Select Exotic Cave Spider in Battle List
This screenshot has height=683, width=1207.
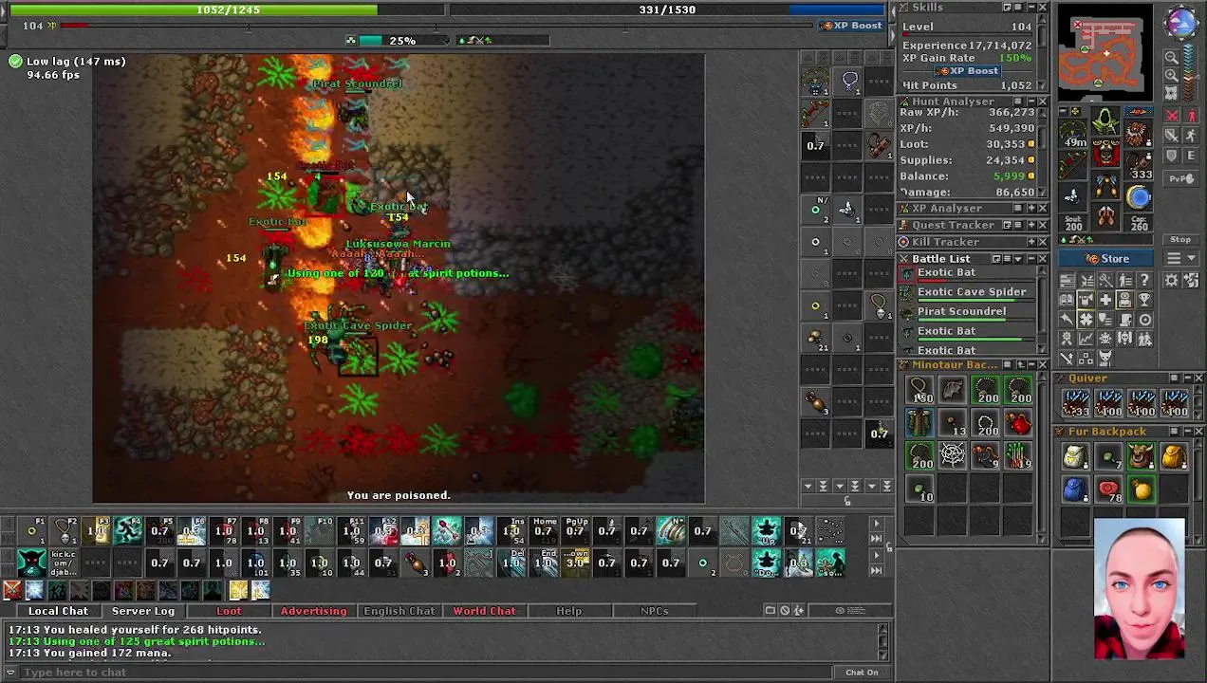(x=966, y=295)
